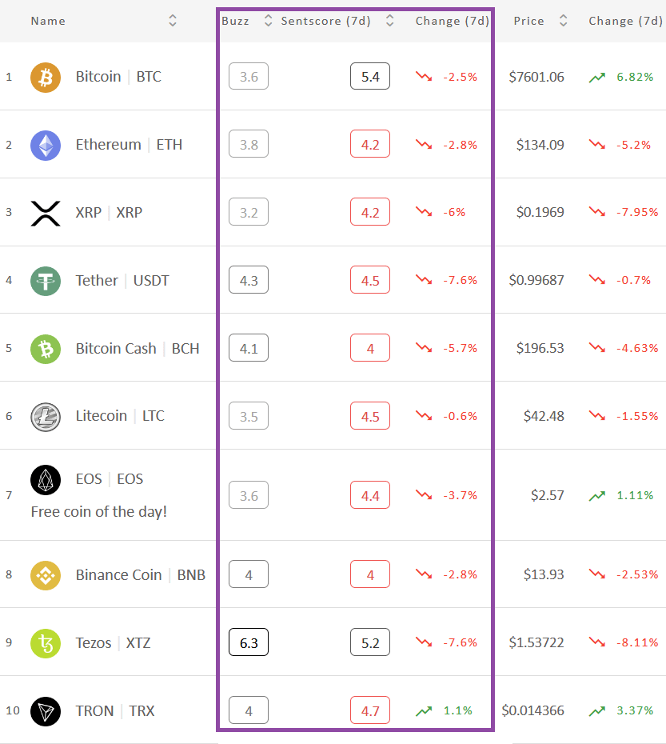
Task: Click the price Change (7d) column header
Action: 625,21
